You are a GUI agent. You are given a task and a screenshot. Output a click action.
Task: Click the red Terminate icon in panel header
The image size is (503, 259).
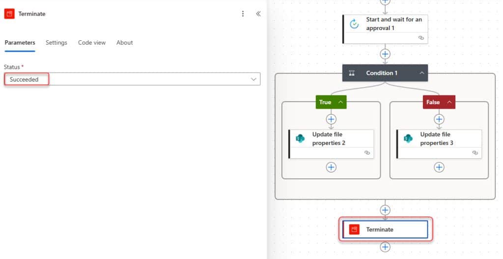pyautogui.click(x=9, y=14)
